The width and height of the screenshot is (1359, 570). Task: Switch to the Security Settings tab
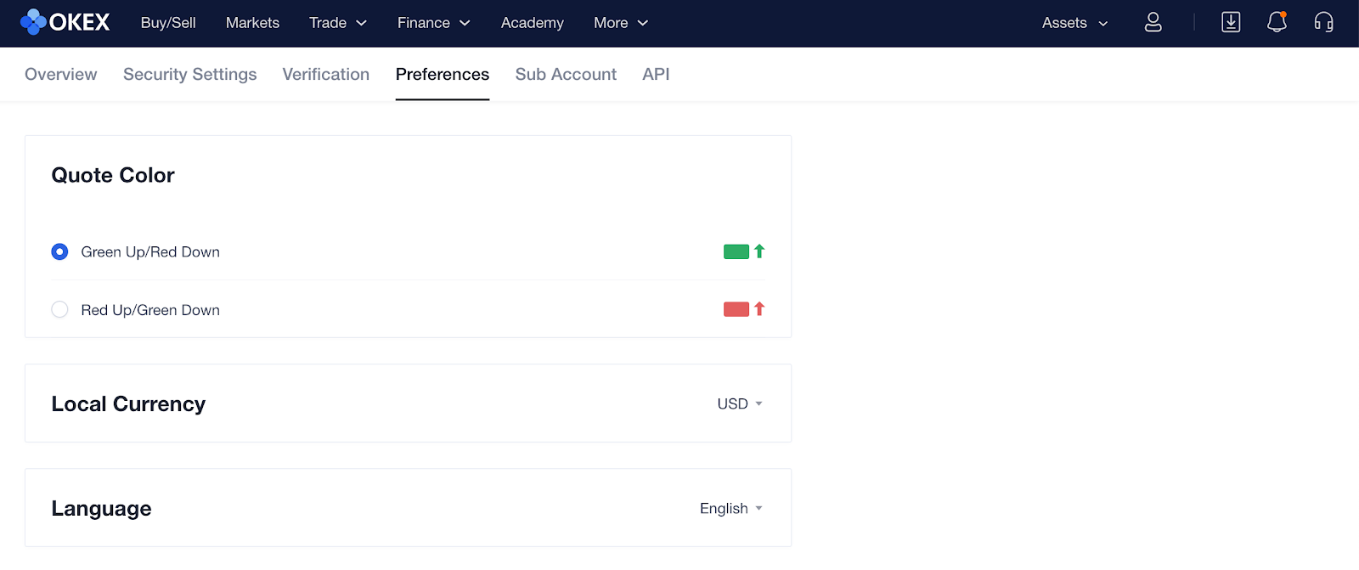[x=189, y=74]
